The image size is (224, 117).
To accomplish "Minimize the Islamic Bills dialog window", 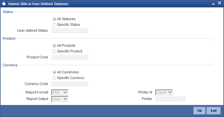I will coord(213,4).
